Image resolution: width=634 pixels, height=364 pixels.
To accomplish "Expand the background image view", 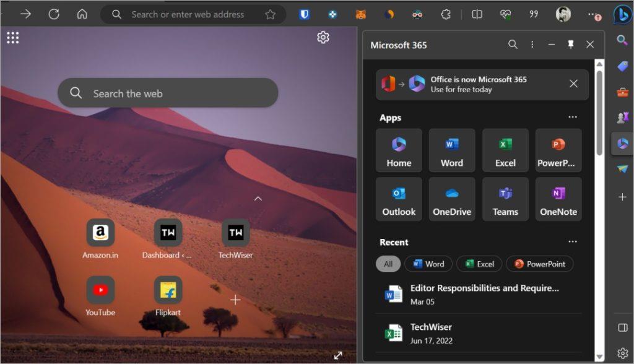I will coord(338,355).
